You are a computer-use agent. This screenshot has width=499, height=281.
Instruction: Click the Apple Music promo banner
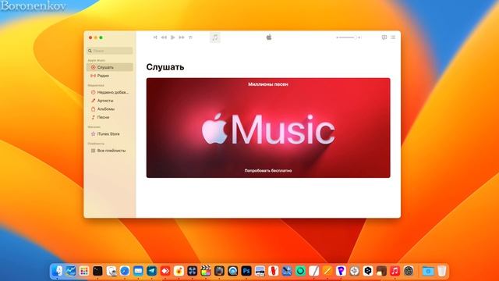(268, 128)
